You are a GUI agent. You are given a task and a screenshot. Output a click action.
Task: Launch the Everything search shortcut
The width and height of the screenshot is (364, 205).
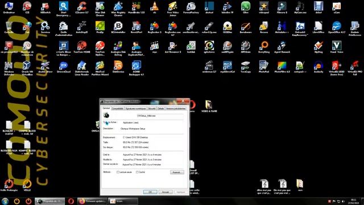264,47
